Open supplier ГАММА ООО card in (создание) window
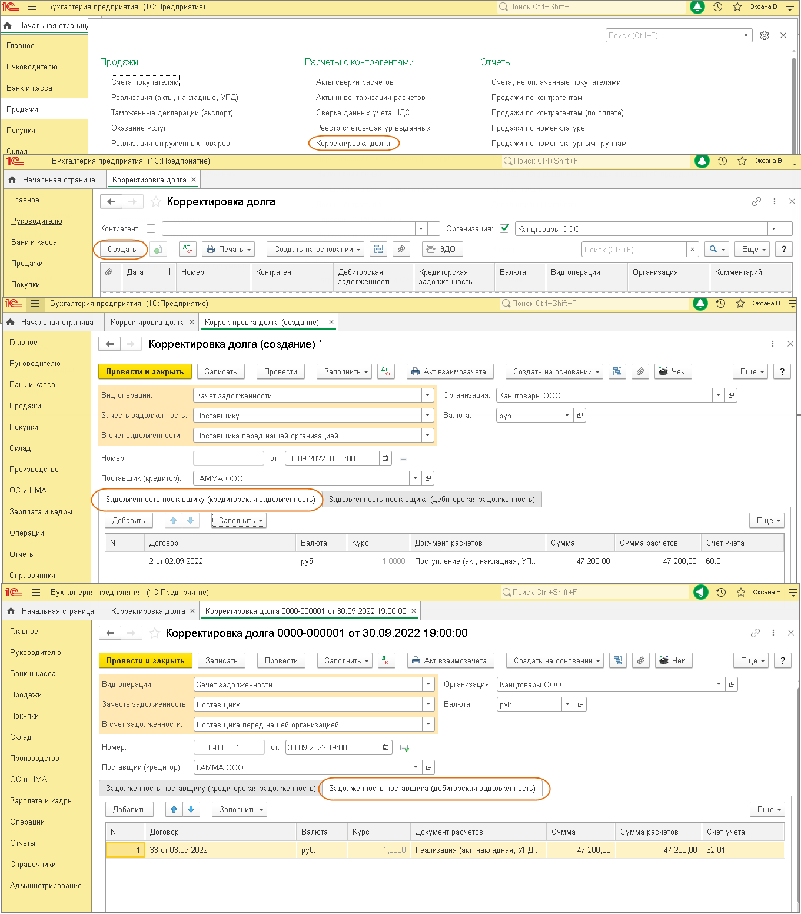Screen dimensions: 801x914 pos(428,478)
